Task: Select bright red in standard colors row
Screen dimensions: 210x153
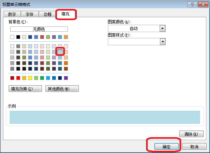Action: (18, 78)
